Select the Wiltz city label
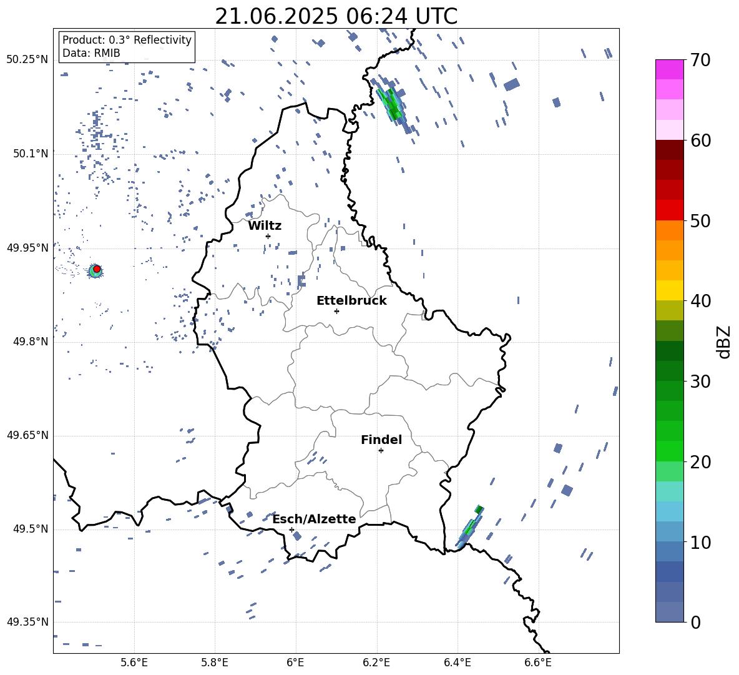This screenshot has height=675, width=739. coord(265,226)
